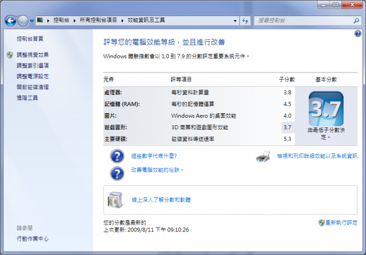Image resolution: width=366 pixels, height=255 pixels.
Task: Open 線上深入了解分數和軟體 link
Action: 161,200
